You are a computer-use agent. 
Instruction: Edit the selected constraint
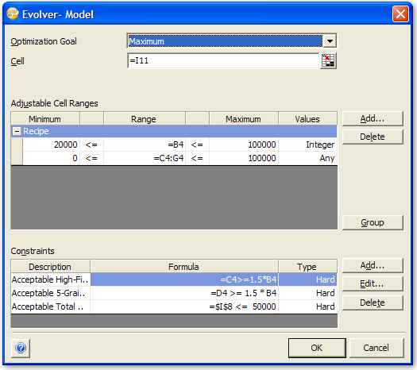(373, 284)
